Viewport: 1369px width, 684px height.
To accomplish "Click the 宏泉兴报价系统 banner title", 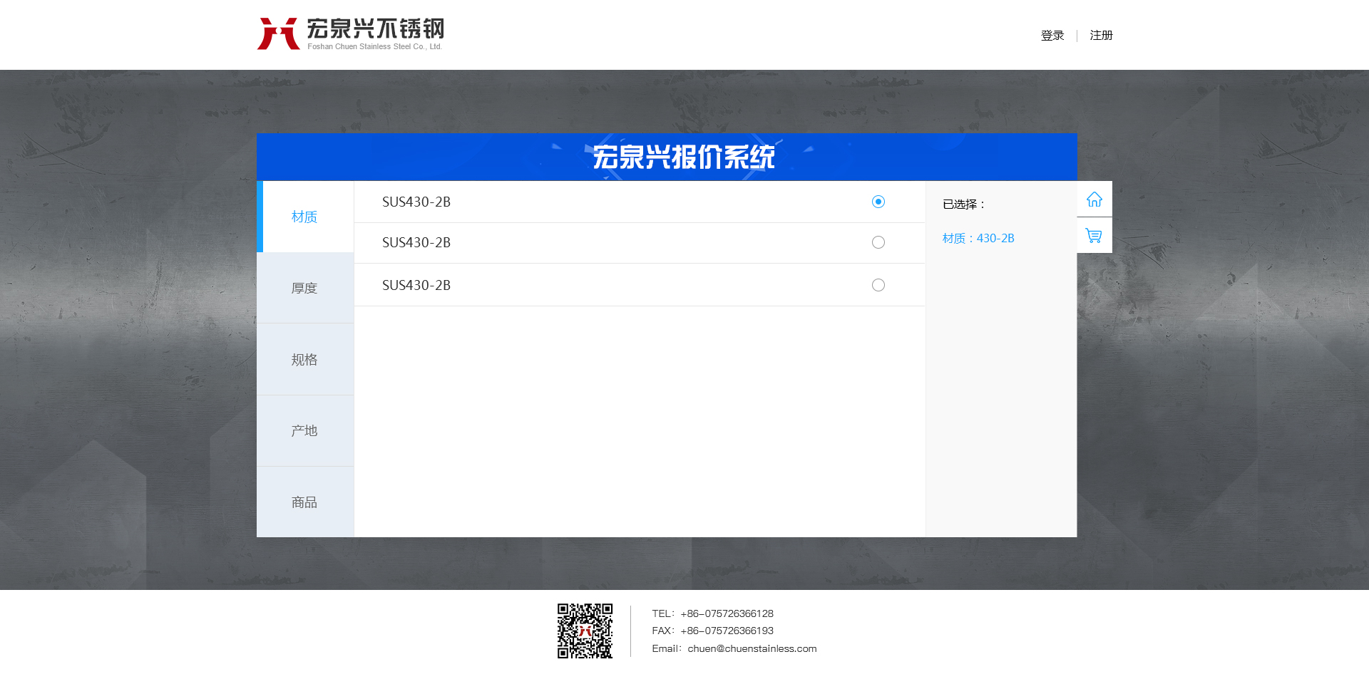I will (x=683, y=157).
